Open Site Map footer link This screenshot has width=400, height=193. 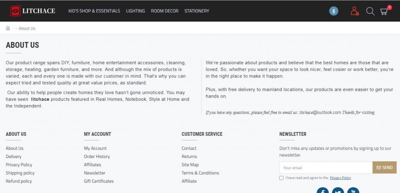click(190, 165)
